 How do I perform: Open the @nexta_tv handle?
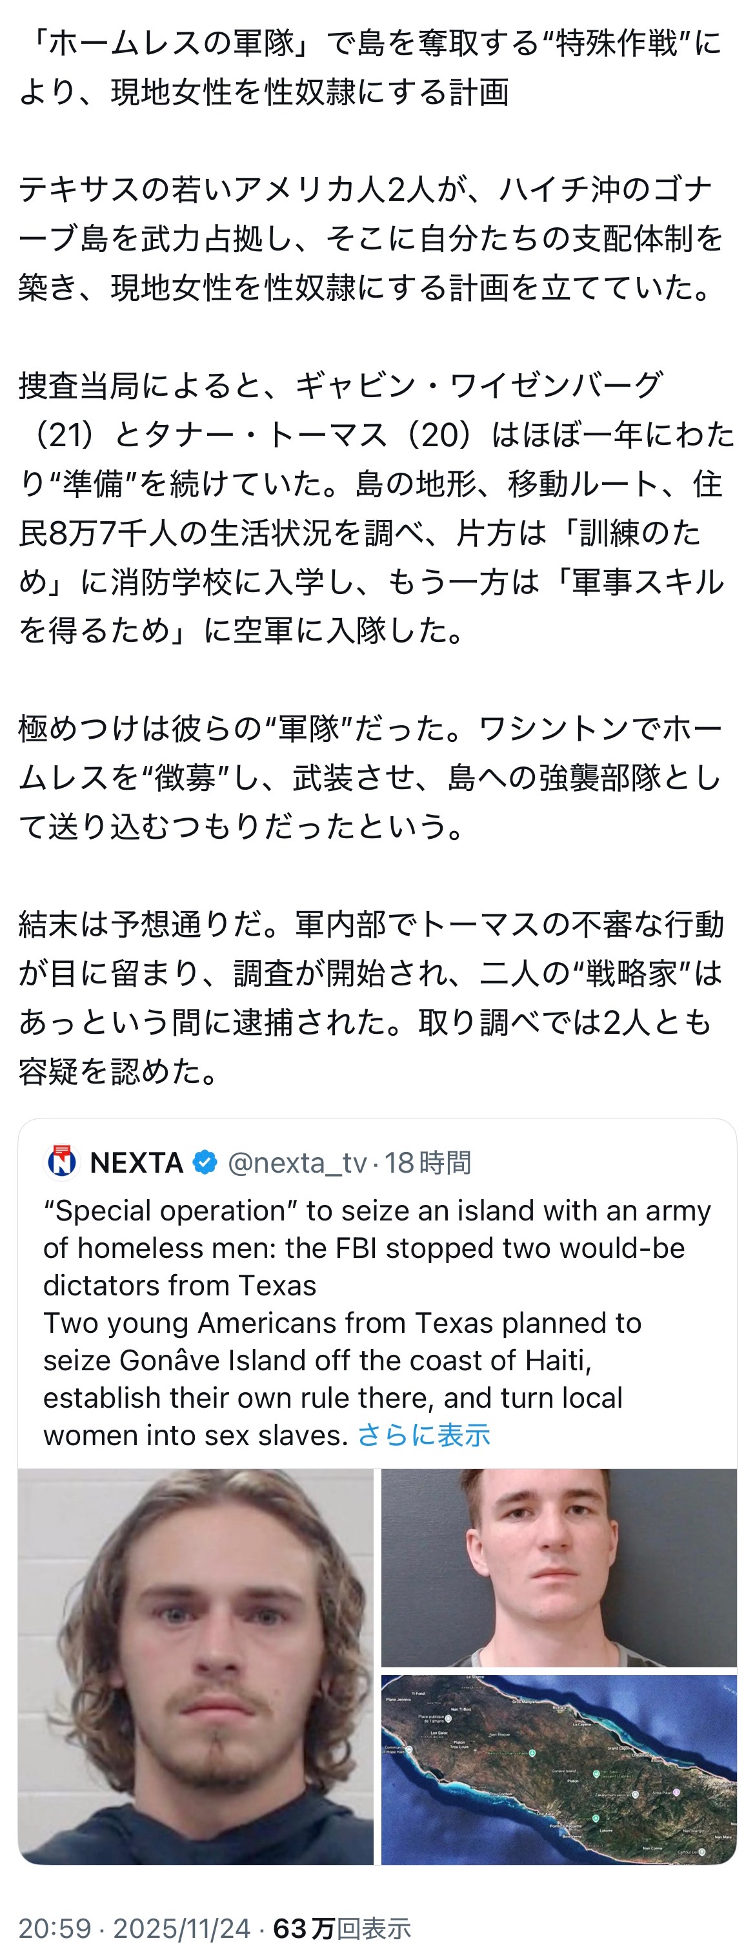[297, 1163]
